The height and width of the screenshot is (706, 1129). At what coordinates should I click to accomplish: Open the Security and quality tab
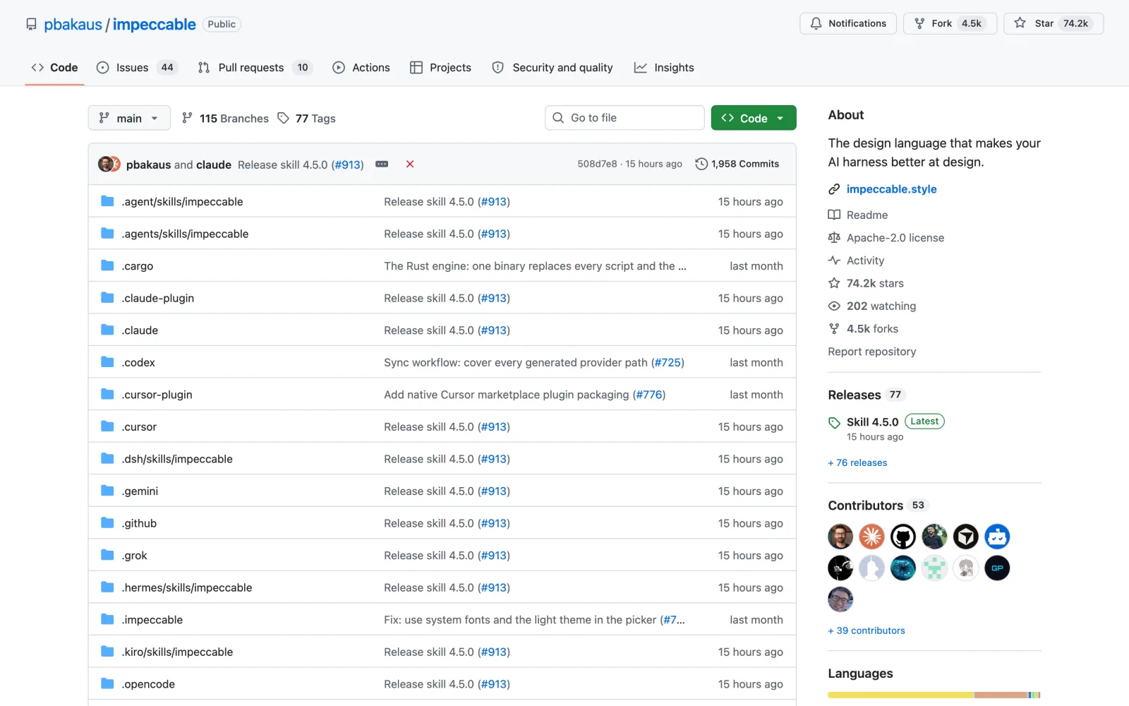point(553,67)
